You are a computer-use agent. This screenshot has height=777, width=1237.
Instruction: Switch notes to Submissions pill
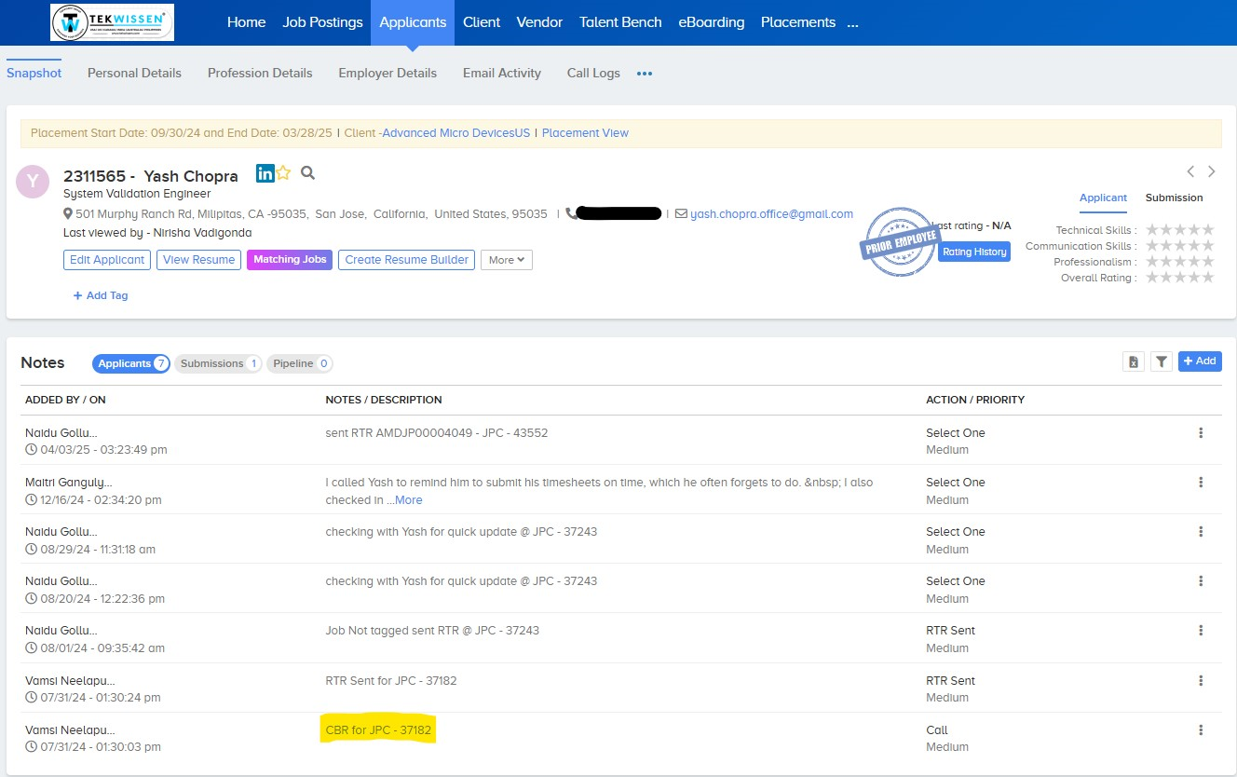(218, 363)
